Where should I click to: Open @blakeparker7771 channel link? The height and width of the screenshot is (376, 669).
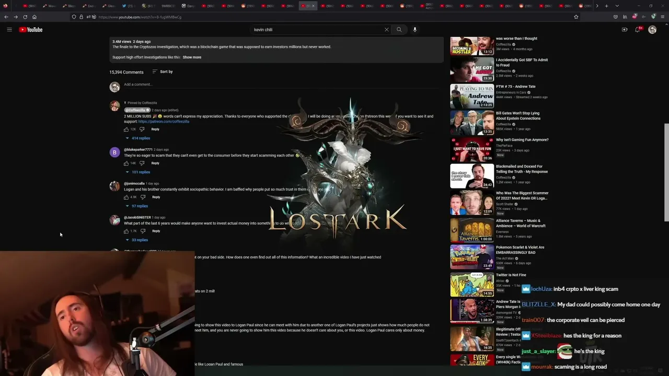pyautogui.click(x=138, y=149)
